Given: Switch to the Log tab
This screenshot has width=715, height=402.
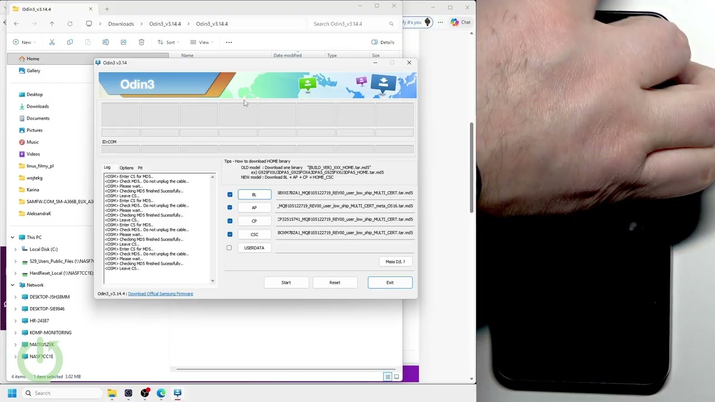Looking at the screenshot, I should (x=107, y=167).
